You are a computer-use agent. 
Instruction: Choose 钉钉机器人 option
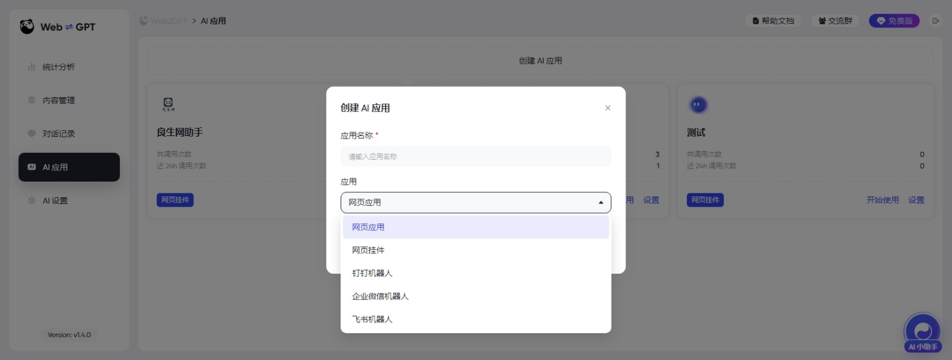point(475,273)
